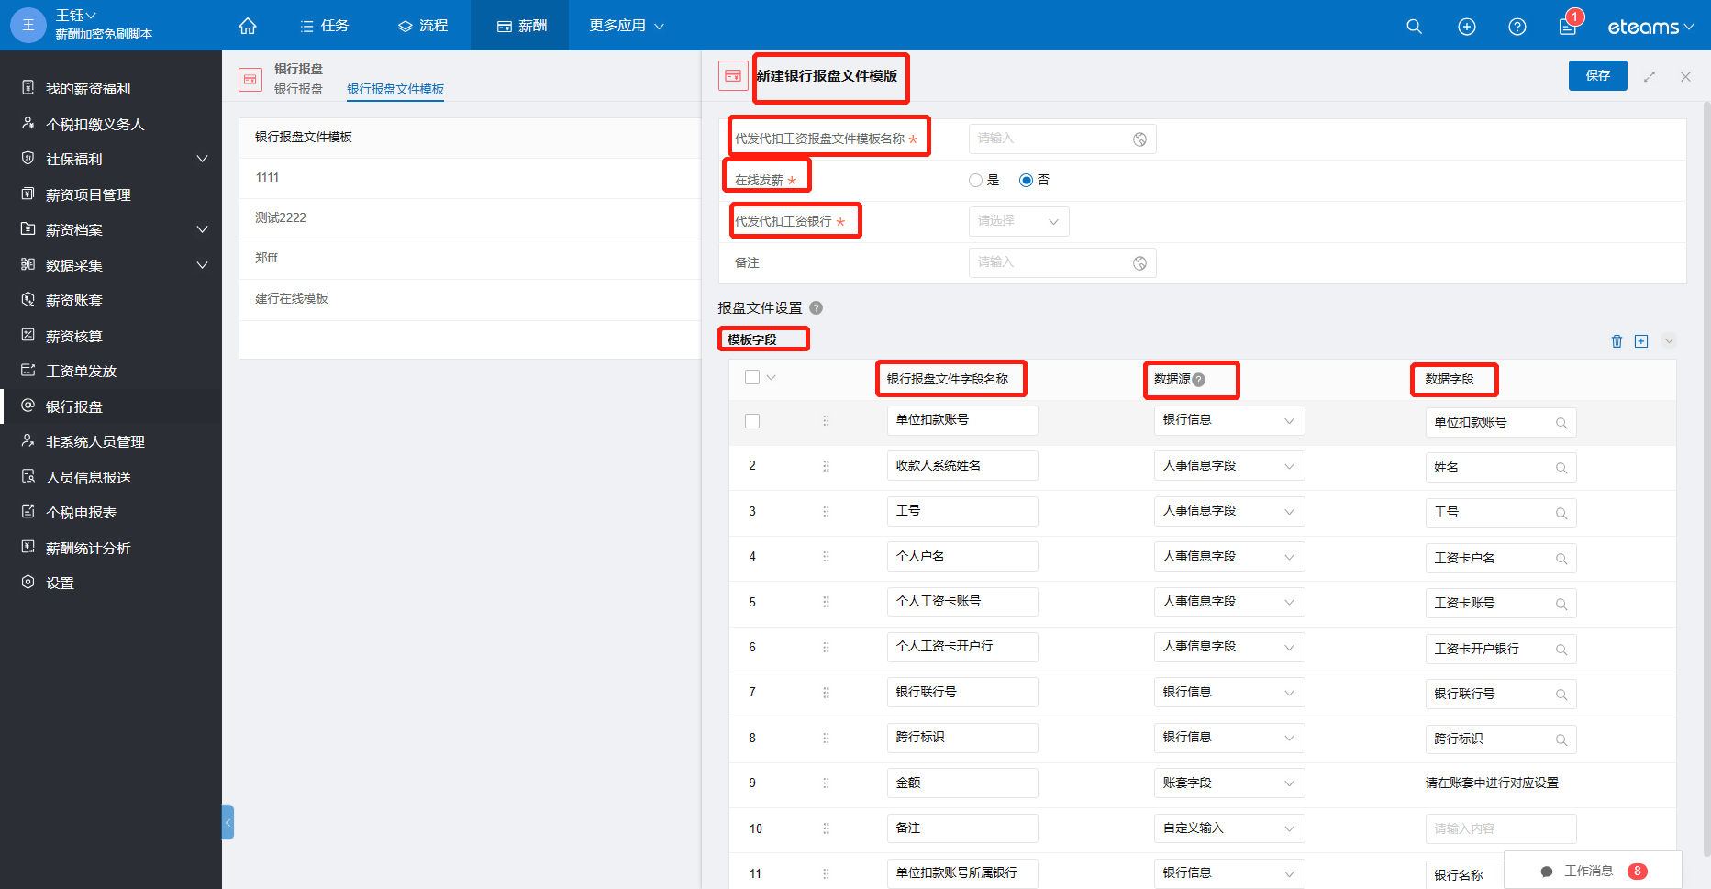Click the help icon beside 数据源
The height and width of the screenshot is (889, 1711).
coord(1199,380)
